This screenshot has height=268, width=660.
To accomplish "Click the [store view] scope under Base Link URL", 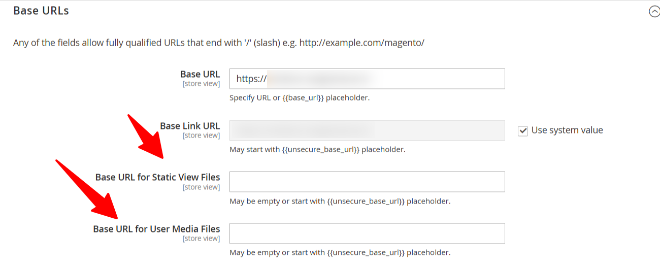I will (201, 136).
